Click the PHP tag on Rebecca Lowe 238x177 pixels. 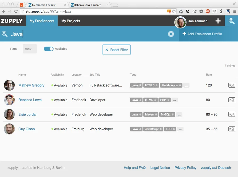tap(165, 100)
